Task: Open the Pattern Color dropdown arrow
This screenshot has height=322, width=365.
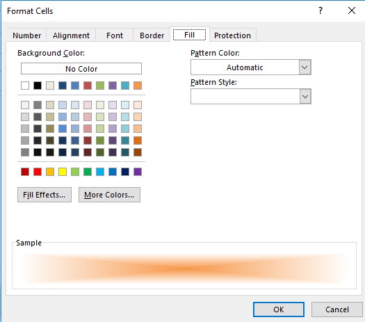Action: pyautogui.click(x=305, y=67)
